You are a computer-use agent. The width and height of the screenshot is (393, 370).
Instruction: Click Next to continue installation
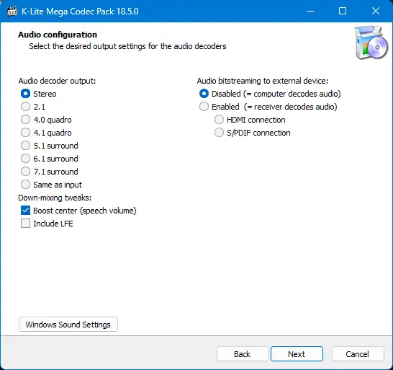297,354
